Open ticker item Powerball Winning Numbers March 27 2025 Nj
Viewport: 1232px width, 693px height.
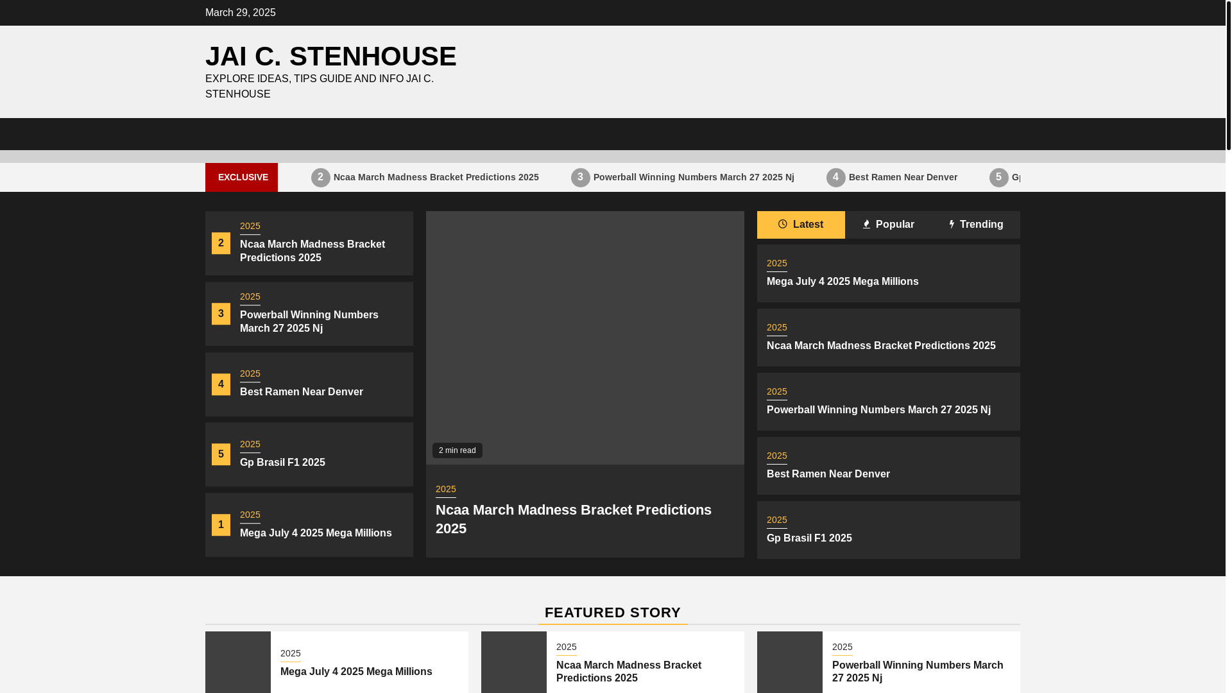pyautogui.click(x=694, y=177)
